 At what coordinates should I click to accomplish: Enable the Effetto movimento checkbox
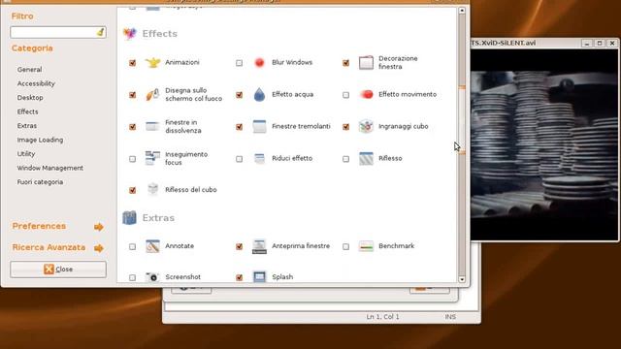click(x=345, y=95)
